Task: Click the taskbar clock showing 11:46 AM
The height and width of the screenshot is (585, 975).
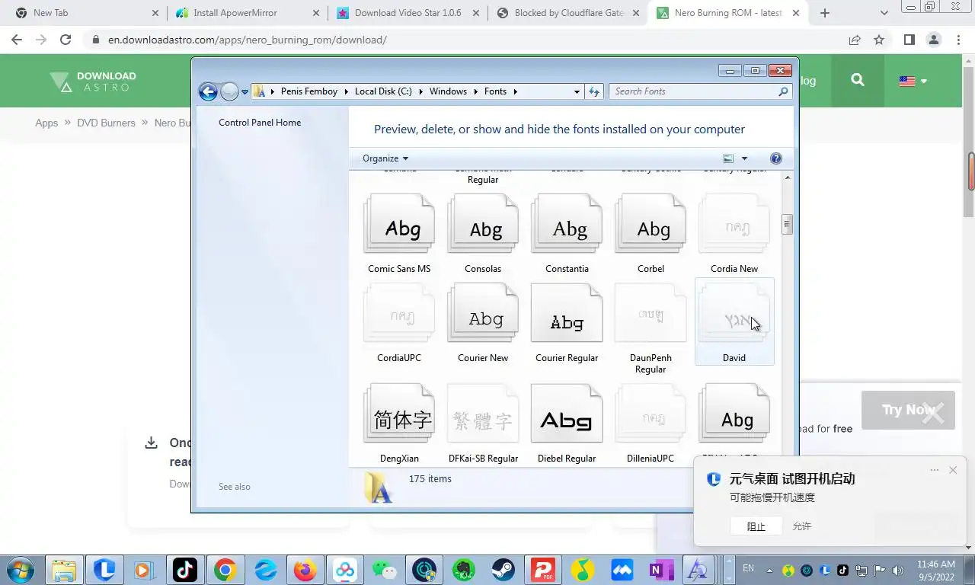Action: 935,570
